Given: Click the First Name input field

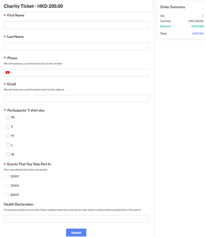Looking at the screenshot, I should [x=76, y=25].
